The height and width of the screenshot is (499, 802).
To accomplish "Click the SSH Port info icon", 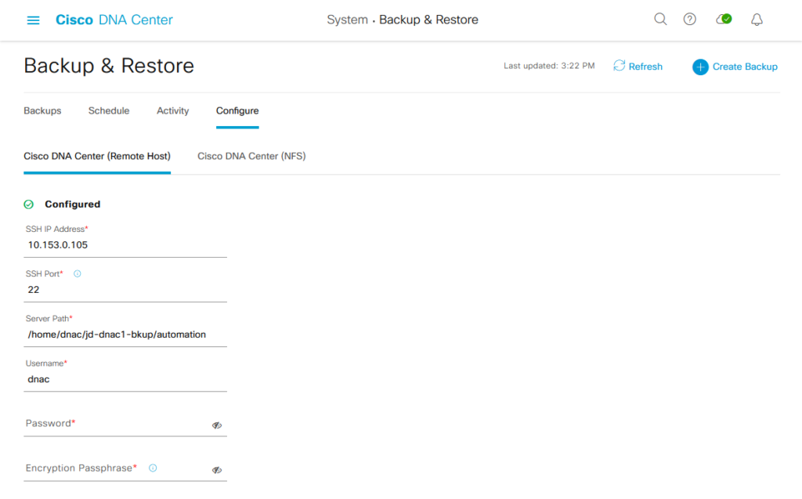I will pyautogui.click(x=78, y=274).
